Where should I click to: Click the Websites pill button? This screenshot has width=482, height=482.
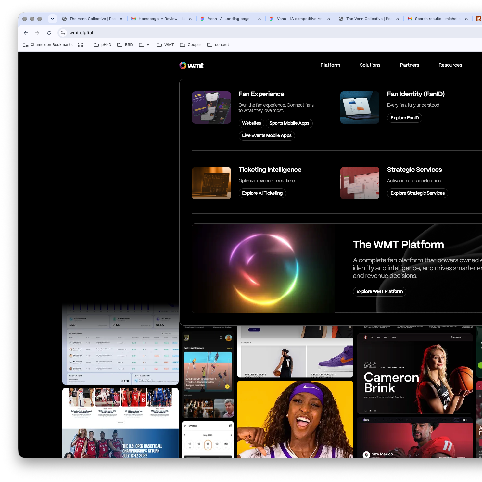pos(251,123)
